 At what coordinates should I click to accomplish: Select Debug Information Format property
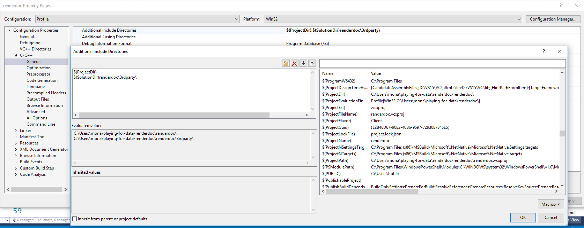(x=107, y=44)
